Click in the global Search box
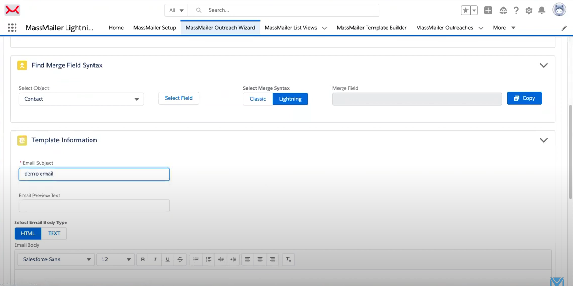Viewport: 573px width, 286px height. (x=284, y=10)
